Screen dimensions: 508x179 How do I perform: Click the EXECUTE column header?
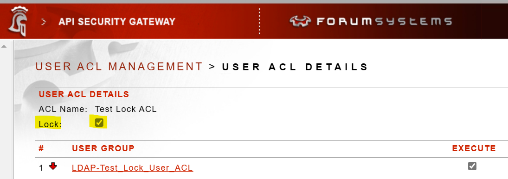[x=474, y=148]
